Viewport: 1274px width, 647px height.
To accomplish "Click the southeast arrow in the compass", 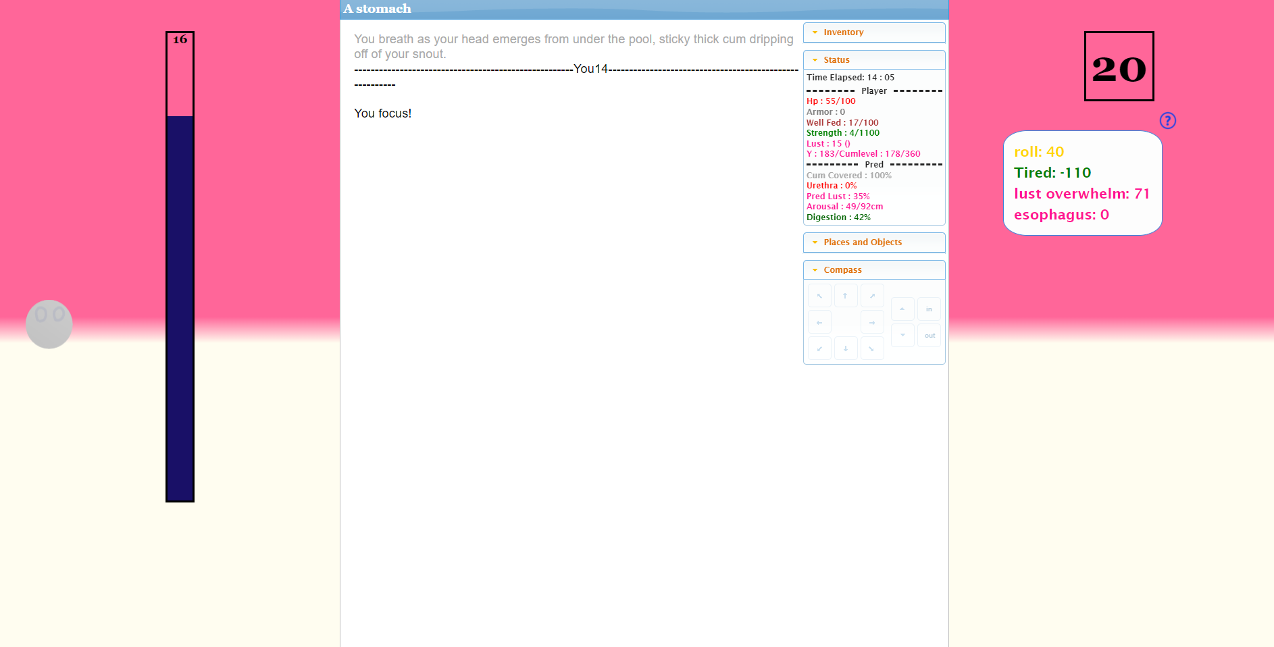I will coord(872,348).
